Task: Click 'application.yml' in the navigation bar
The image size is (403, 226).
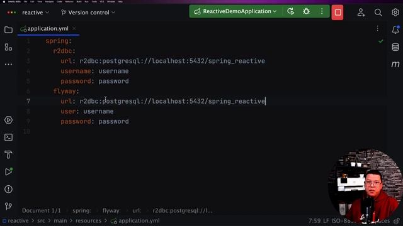Action: pos(135,220)
